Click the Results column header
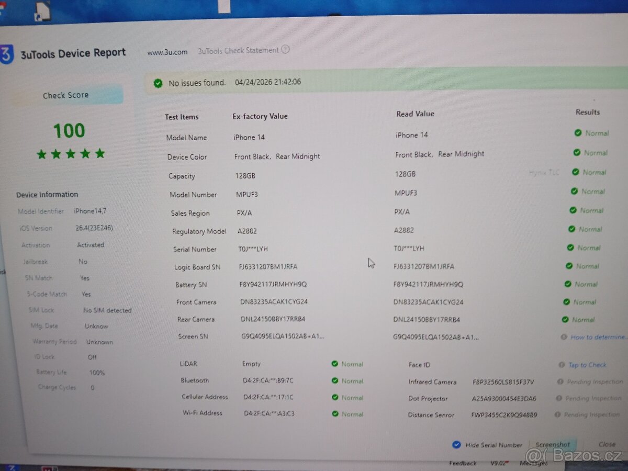The height and width of the screenshot is (471, 628). pyautogui.click(x=588, y=112)
